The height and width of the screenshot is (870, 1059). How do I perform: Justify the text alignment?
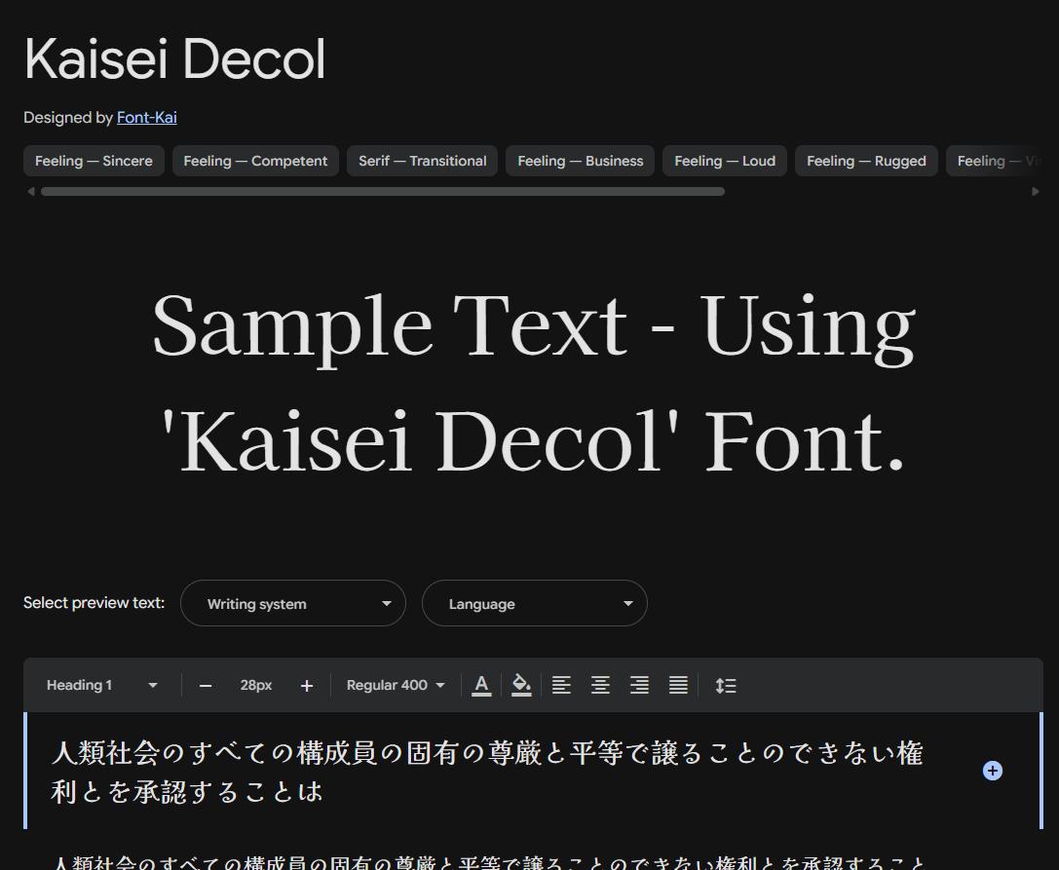pos(678,685)
